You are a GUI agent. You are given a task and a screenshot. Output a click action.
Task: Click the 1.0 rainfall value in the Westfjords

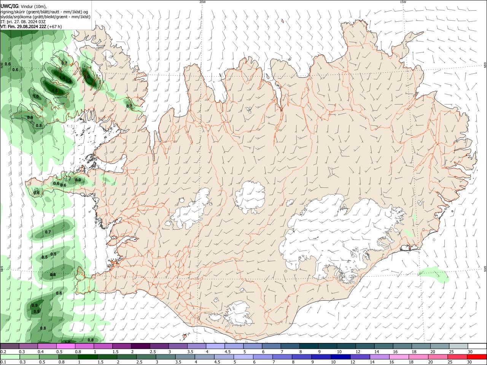click(36, 97)
